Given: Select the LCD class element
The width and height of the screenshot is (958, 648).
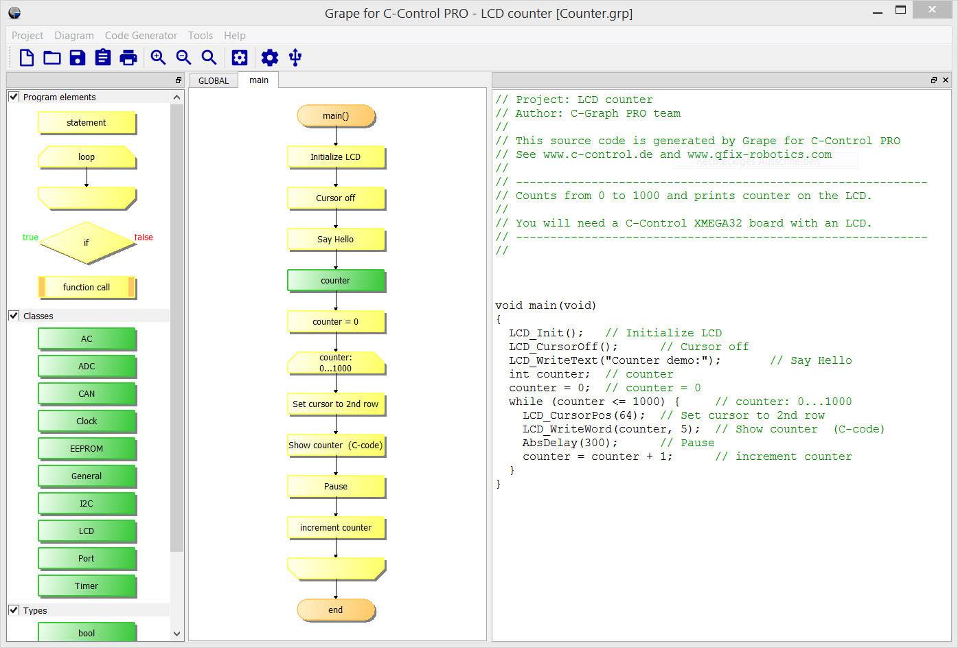Looking at the screenshot, I should pyautogui.click(x=87, y=531).
